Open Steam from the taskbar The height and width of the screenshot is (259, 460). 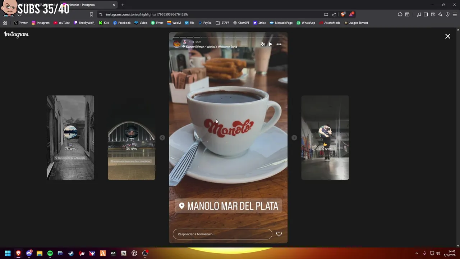[71, 253]
